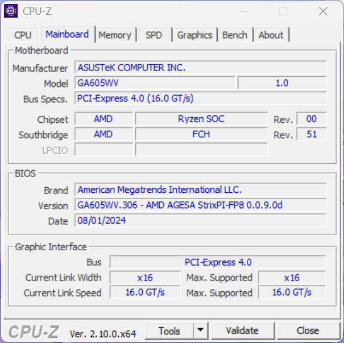344x343 pixels.
Task: Click the Ryzen SOC chipset field
Action: 201,119
